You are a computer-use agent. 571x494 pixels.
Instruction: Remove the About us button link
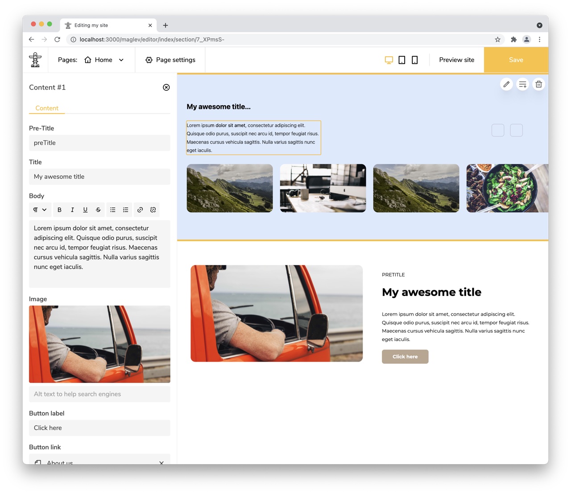pos(161,463)
